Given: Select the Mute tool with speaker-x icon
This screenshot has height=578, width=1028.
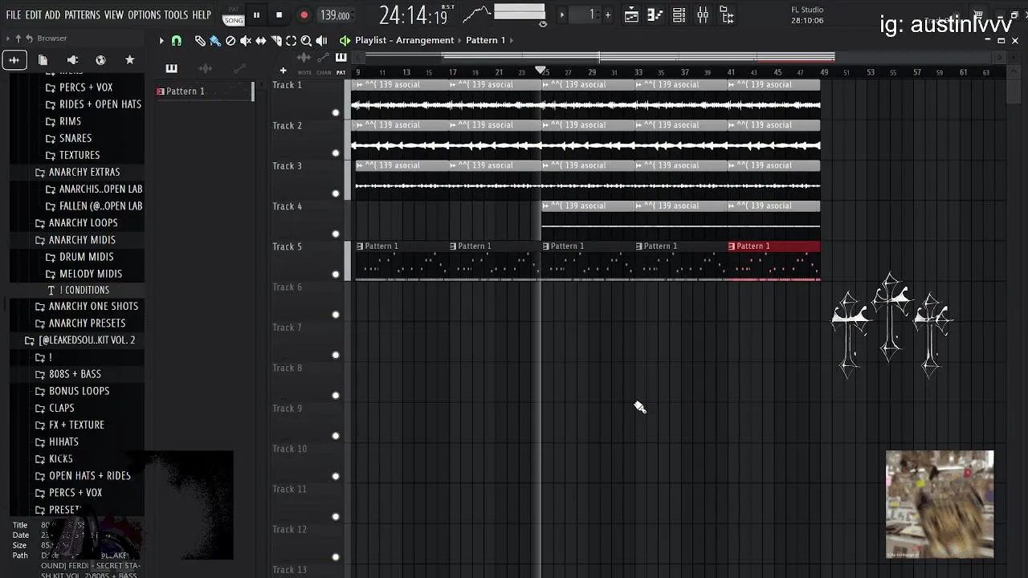Looking at the screenshot, I should click(x=246, y=40).
